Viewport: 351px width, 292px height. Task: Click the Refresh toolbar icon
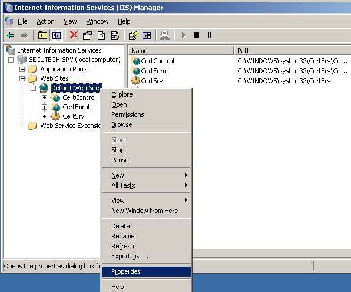coord(101,35)
